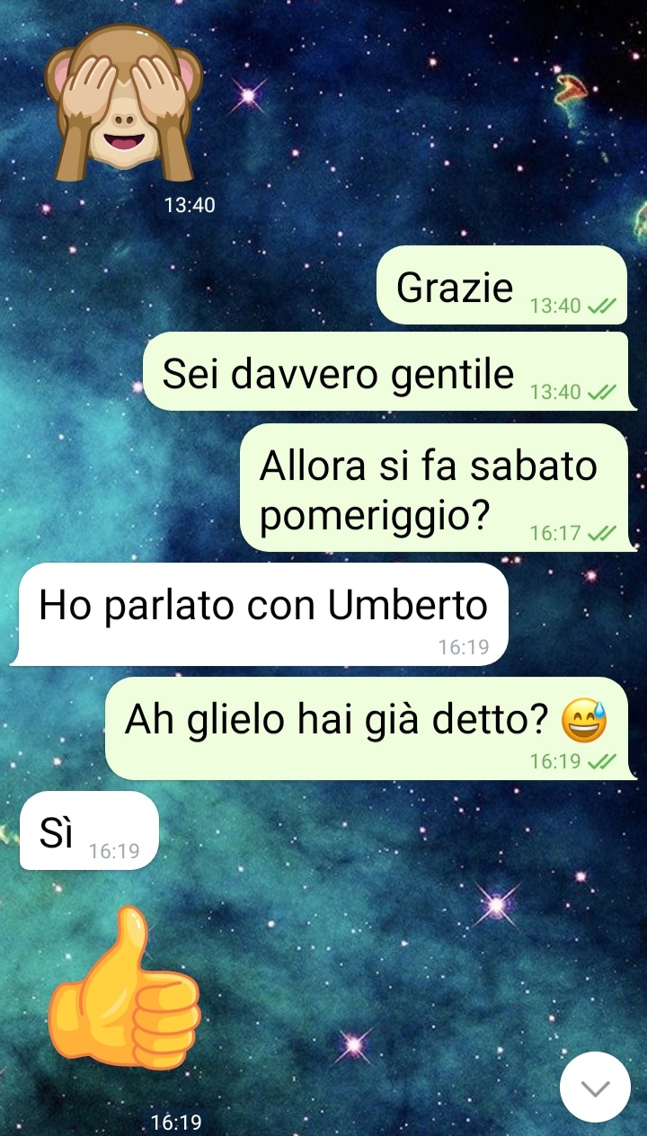Viewport: 647px width, 1136px height.
Task: Tap the scroll-to-bottom chevron button
Action: 595,1087
